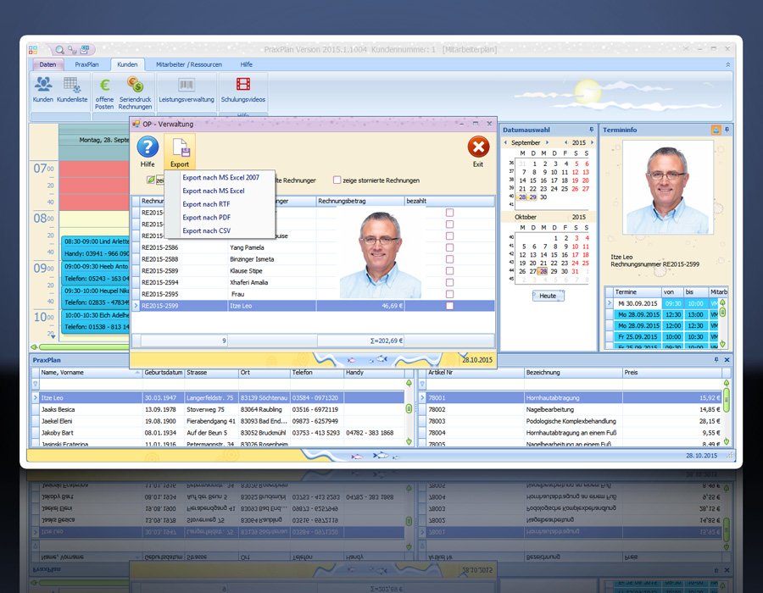Tick bezahlt checkbox for RE2015-2594
The height and width of the screenshot is (593, 763).
pyautogui.click(x=449, y=282)
